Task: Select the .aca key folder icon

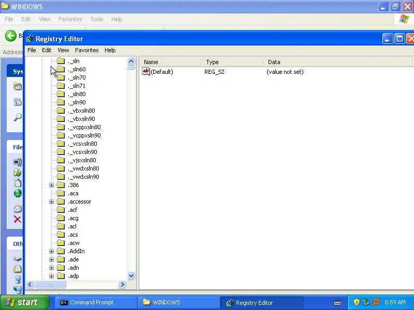Action: pyautogui.click(x=61, y=193)
